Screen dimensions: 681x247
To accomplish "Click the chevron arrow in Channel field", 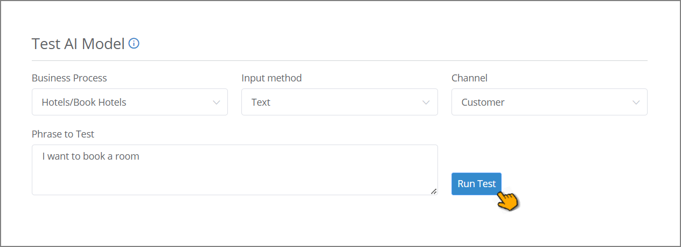I will 636,102.
